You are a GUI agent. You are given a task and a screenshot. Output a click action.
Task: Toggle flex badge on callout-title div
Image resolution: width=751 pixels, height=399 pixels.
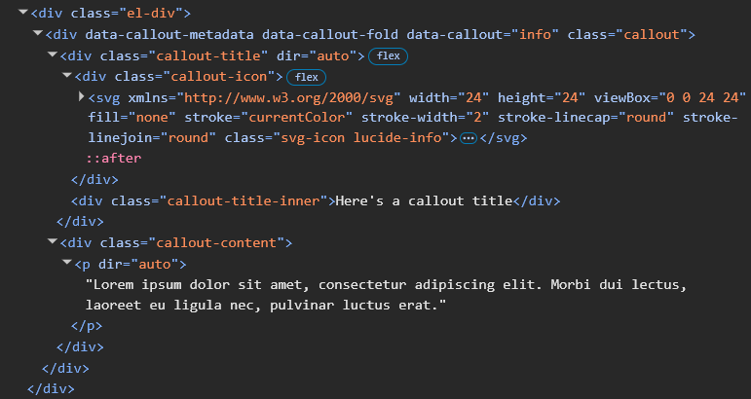point(387,55)
